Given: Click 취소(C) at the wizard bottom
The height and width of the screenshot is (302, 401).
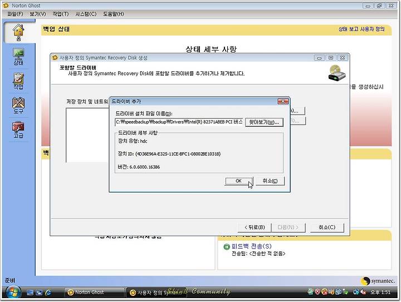Looking at the screenshot, I should [x=327, y=227].
